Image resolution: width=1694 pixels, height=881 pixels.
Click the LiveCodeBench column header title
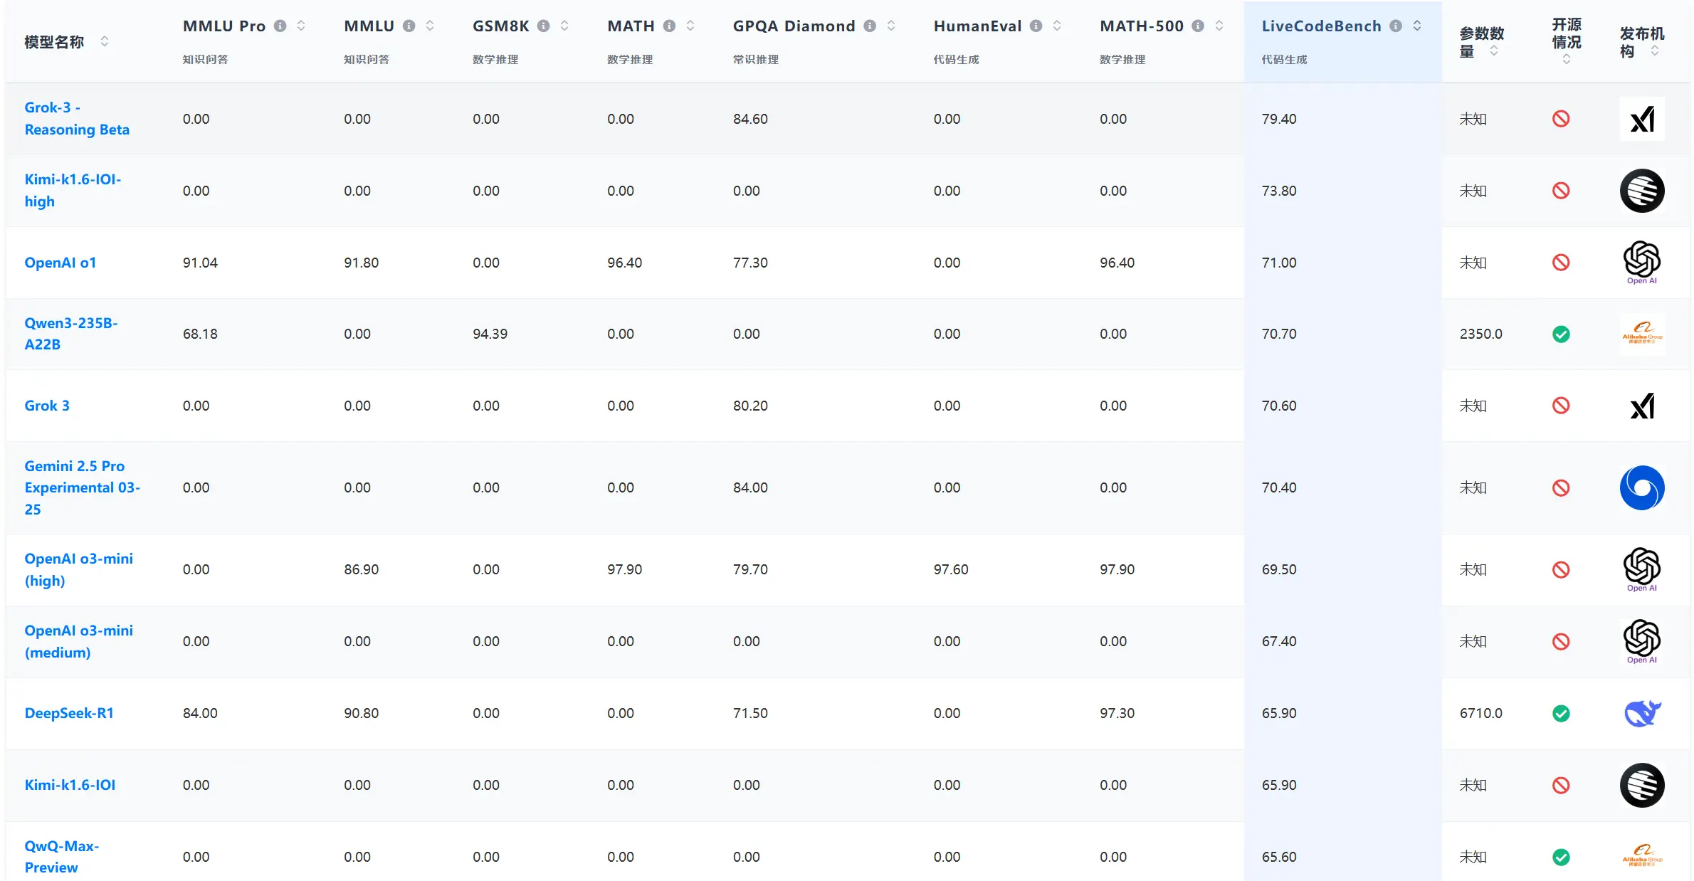point(1321,26)
